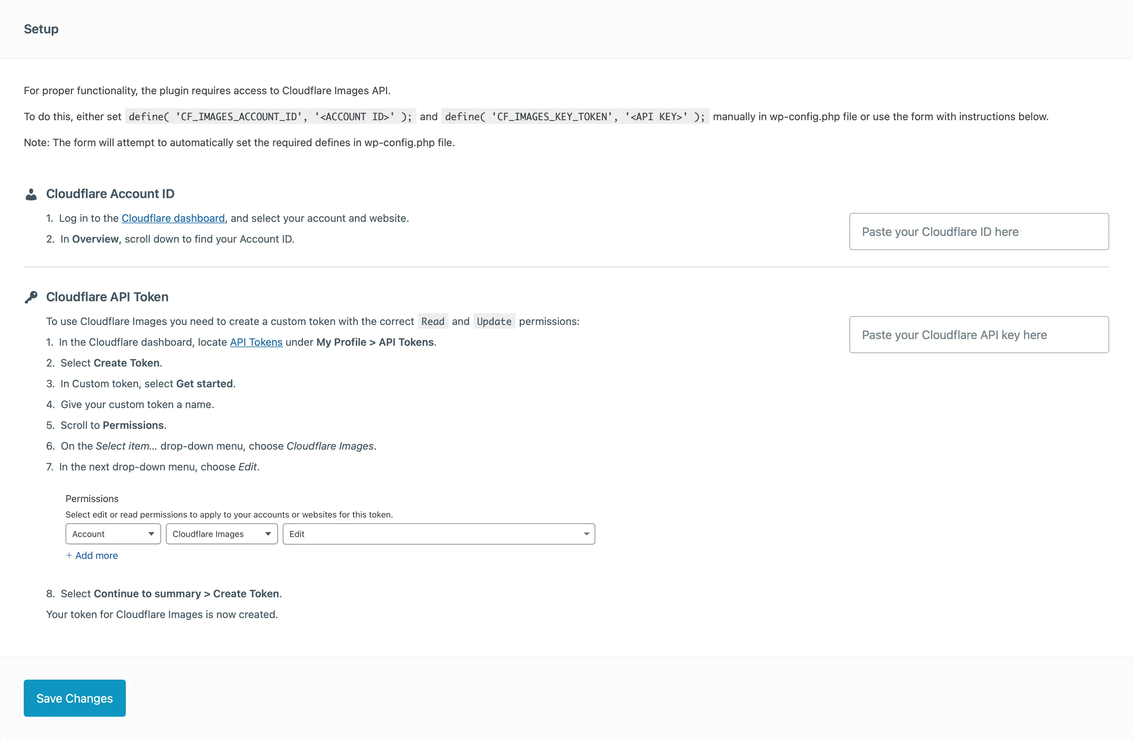This screenshot has height=739, width=1133.
Task: Click the Read permission code badge
Action: click(x=433, y=321)
